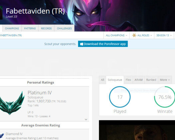
Task: Click the Windows logo on the download button
Action: click(x=82, y=44)
